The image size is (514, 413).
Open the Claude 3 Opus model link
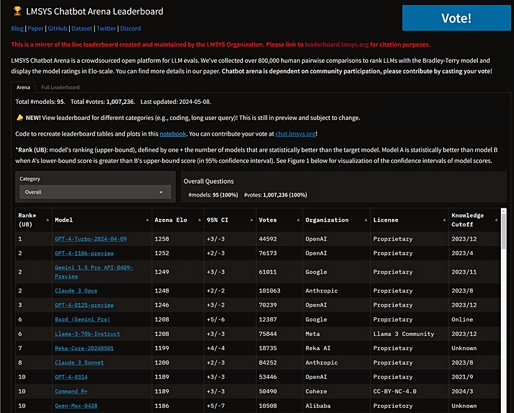point(76,290)
